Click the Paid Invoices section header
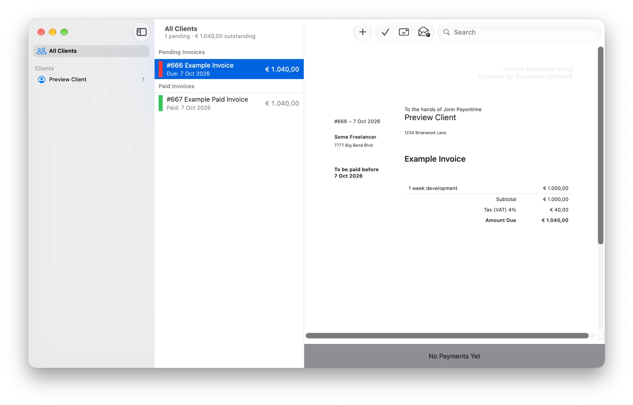 click(176, 86)
